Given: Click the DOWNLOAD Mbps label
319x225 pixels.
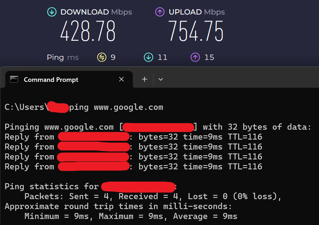Looking at the screenshot, I should pos(96,12).
